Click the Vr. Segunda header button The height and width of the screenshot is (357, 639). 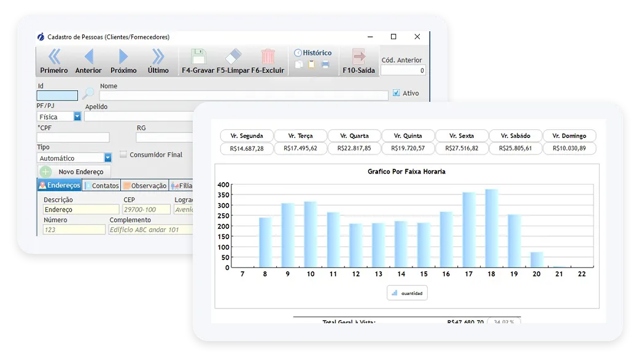247,136
